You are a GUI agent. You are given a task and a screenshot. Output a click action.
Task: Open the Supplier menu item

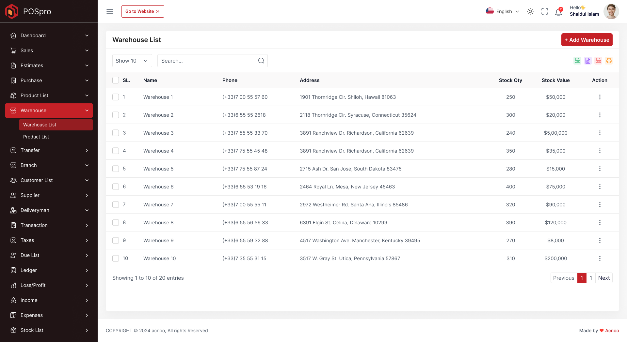(49, 195)
